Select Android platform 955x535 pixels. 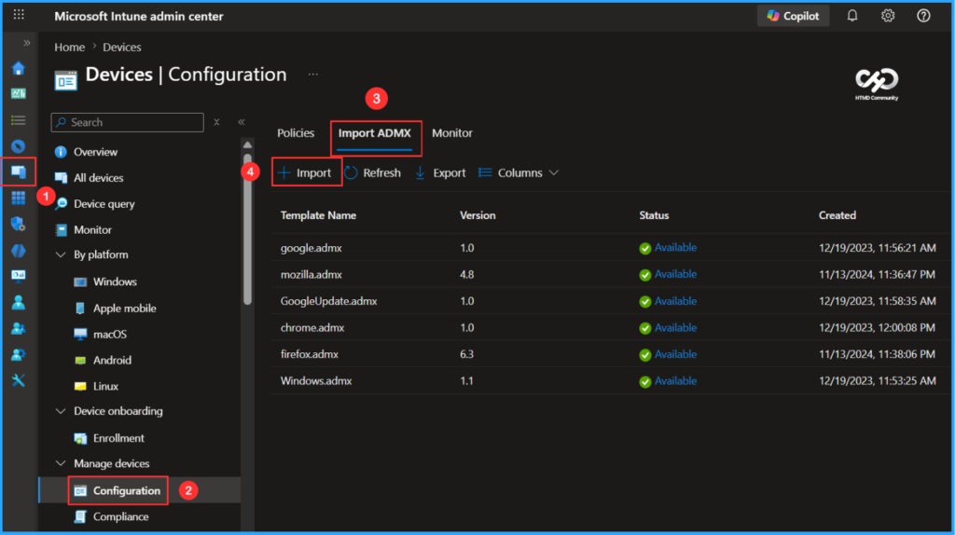click(x=112, y=361)
